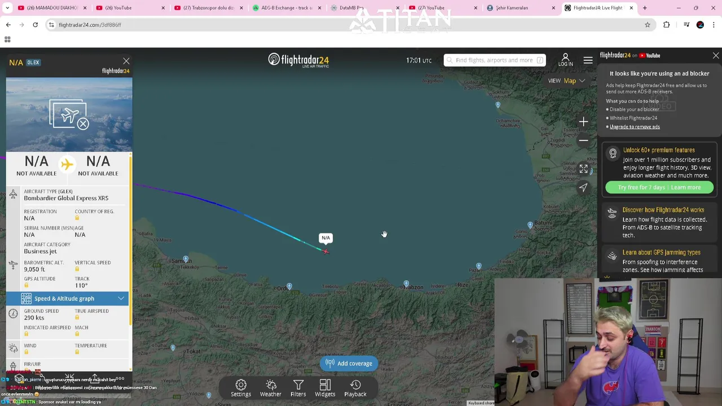Go back in browser history
The width and height of the screenshot is (722, 406).
(8, 25)
